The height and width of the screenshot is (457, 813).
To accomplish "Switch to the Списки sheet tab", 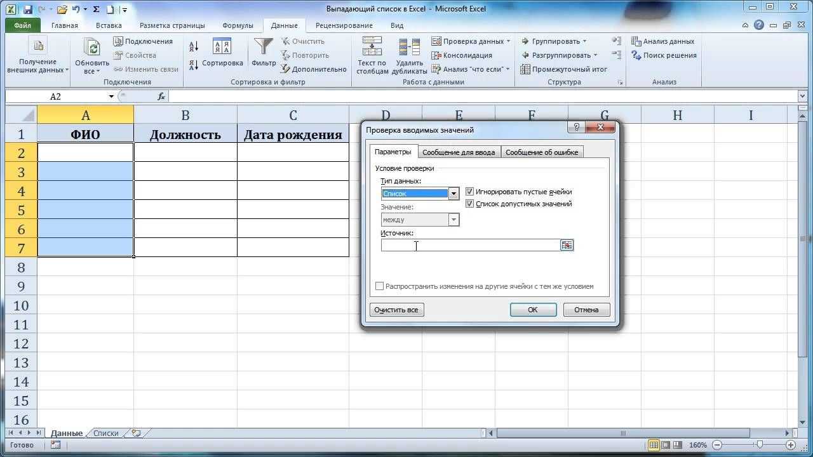I will point(106,433).
